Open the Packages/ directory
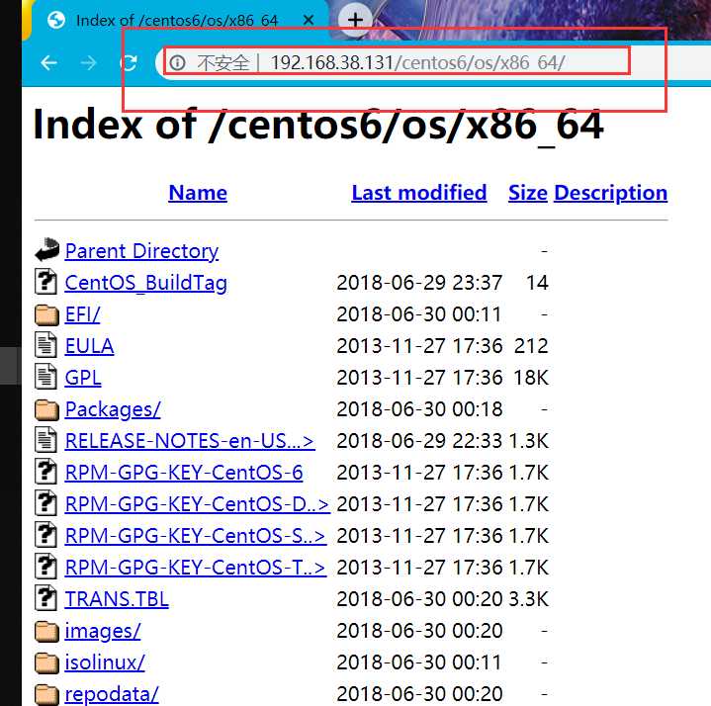Screen dimensions: 711x706 point(113,409)
